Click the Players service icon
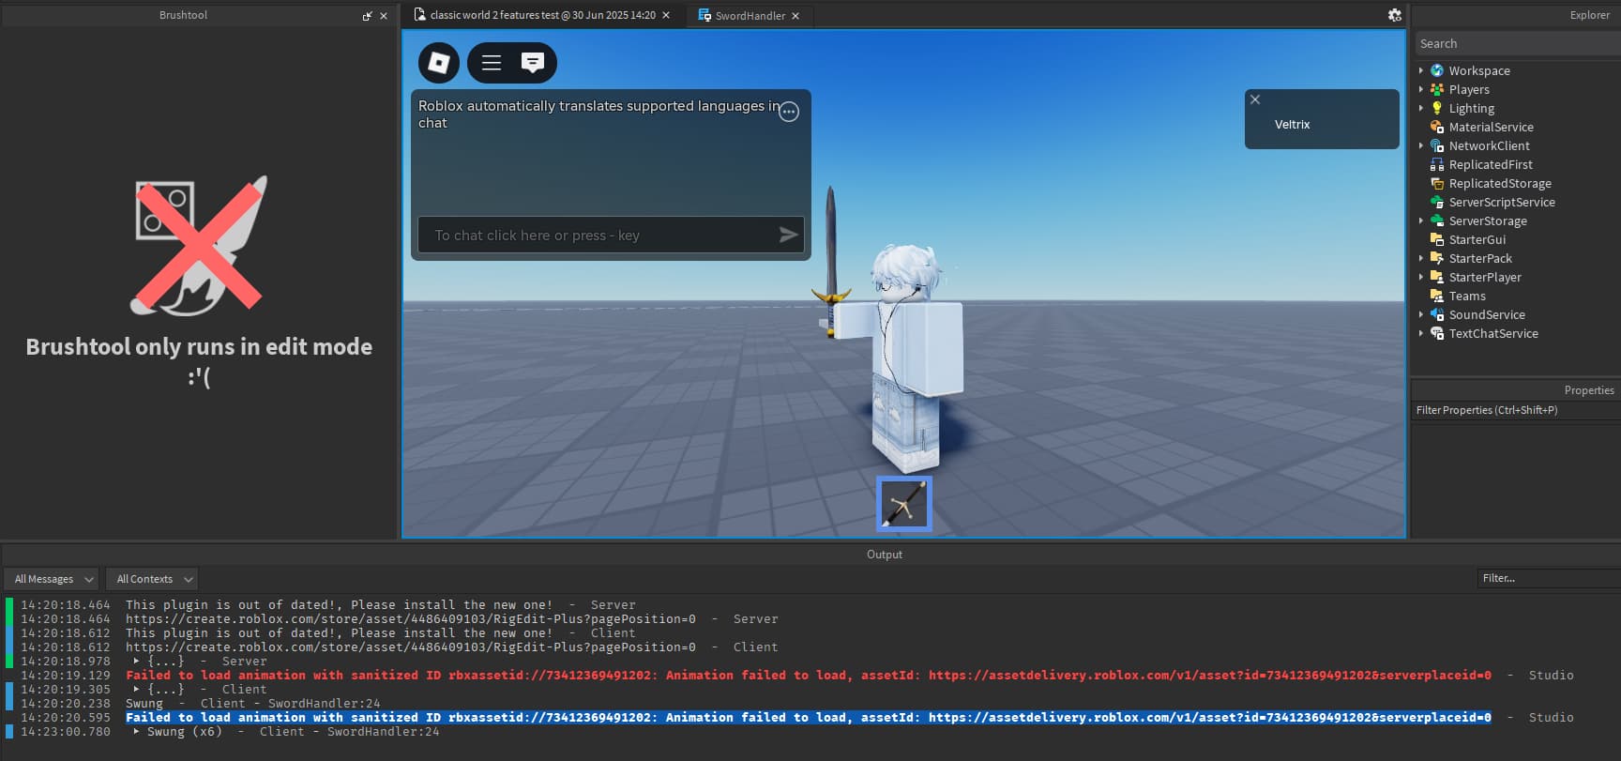The height and width of the screenshot is (761, 1621). click(1437, 89)
